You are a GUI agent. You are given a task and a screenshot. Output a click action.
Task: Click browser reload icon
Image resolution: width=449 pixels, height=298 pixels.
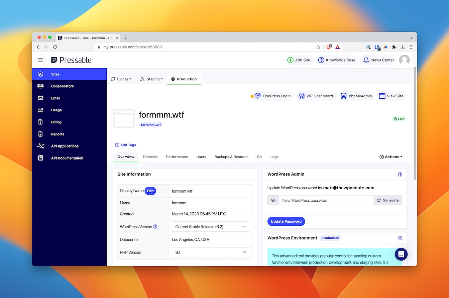pyautogui.click(x=55, y=47)
